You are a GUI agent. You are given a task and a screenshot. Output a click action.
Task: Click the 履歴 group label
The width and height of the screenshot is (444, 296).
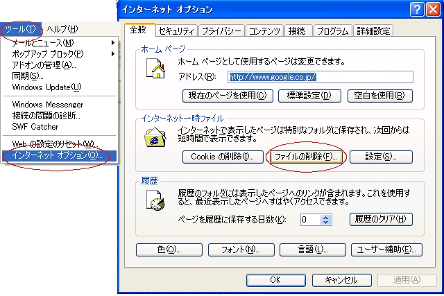tap(150, 181)
